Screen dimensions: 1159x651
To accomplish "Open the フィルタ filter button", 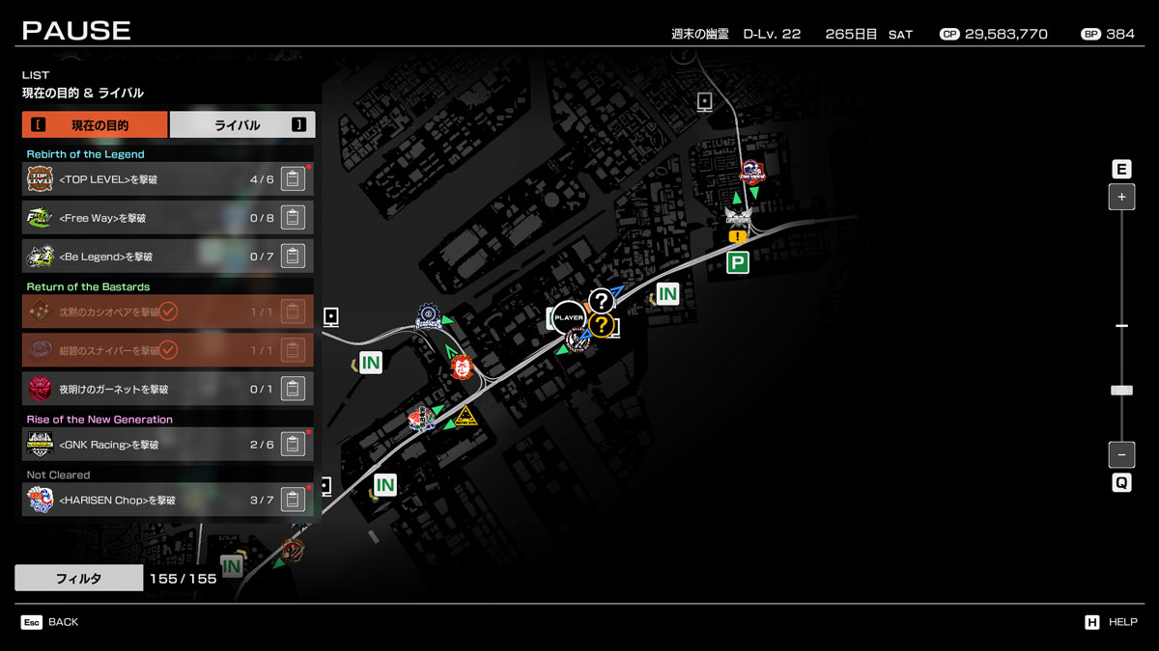I will pos(79,578).
